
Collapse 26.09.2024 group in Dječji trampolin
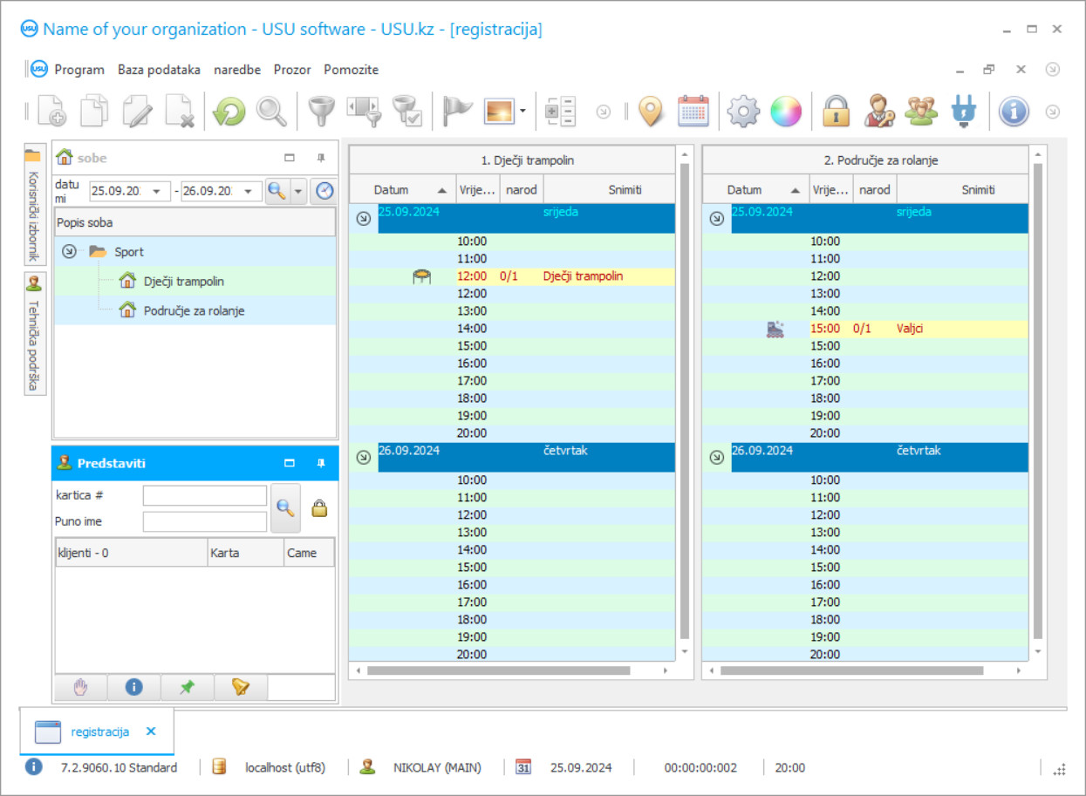363,457
